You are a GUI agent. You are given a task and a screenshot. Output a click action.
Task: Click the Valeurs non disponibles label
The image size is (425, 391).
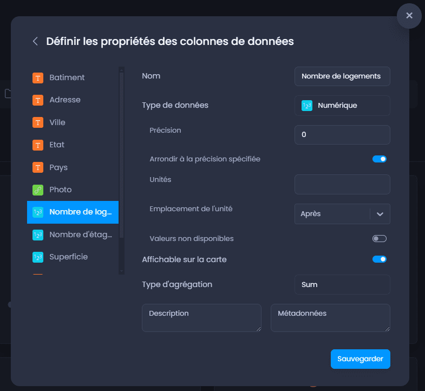(x=191, y=239)
